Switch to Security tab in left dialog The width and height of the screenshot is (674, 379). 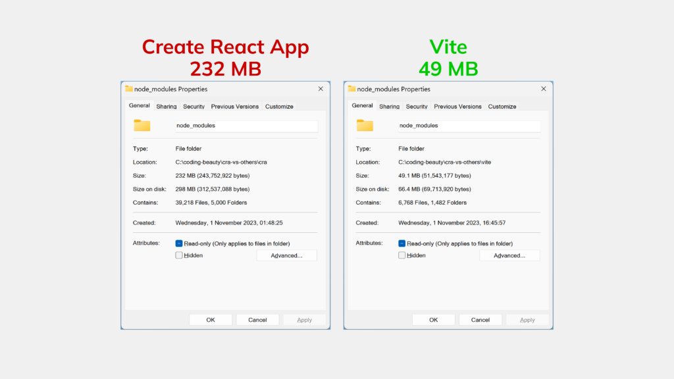click(194, 107)
